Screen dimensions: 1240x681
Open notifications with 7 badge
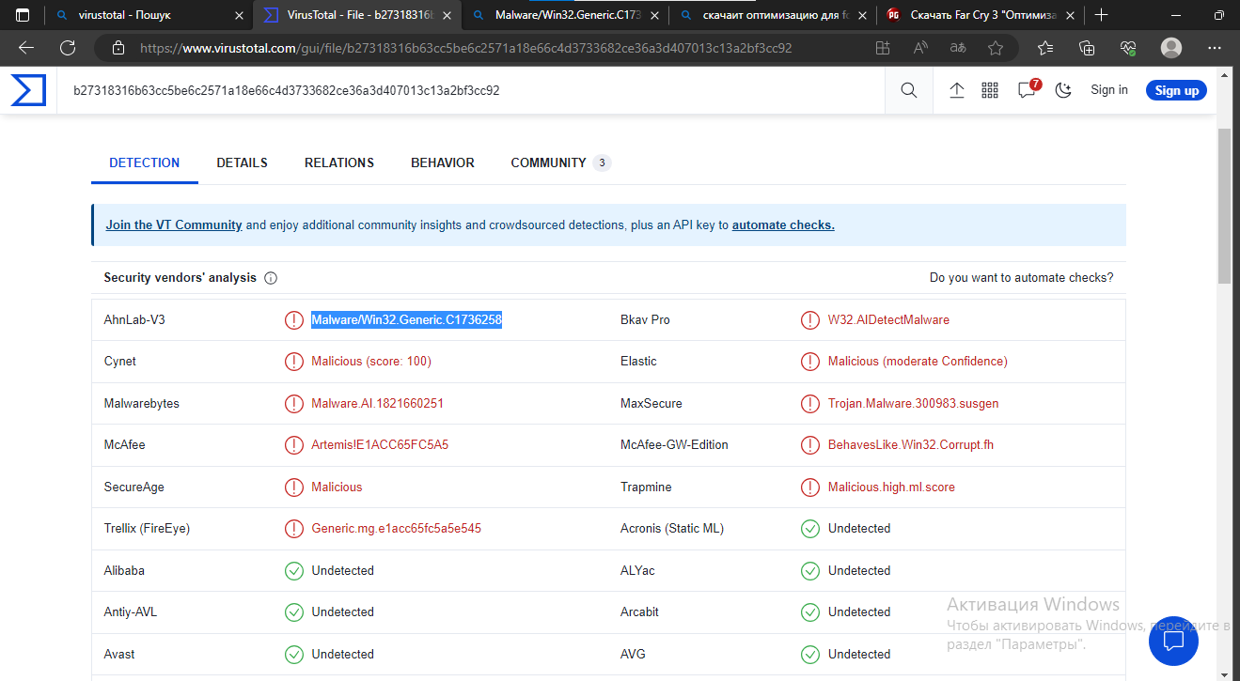pos(1028,90)
